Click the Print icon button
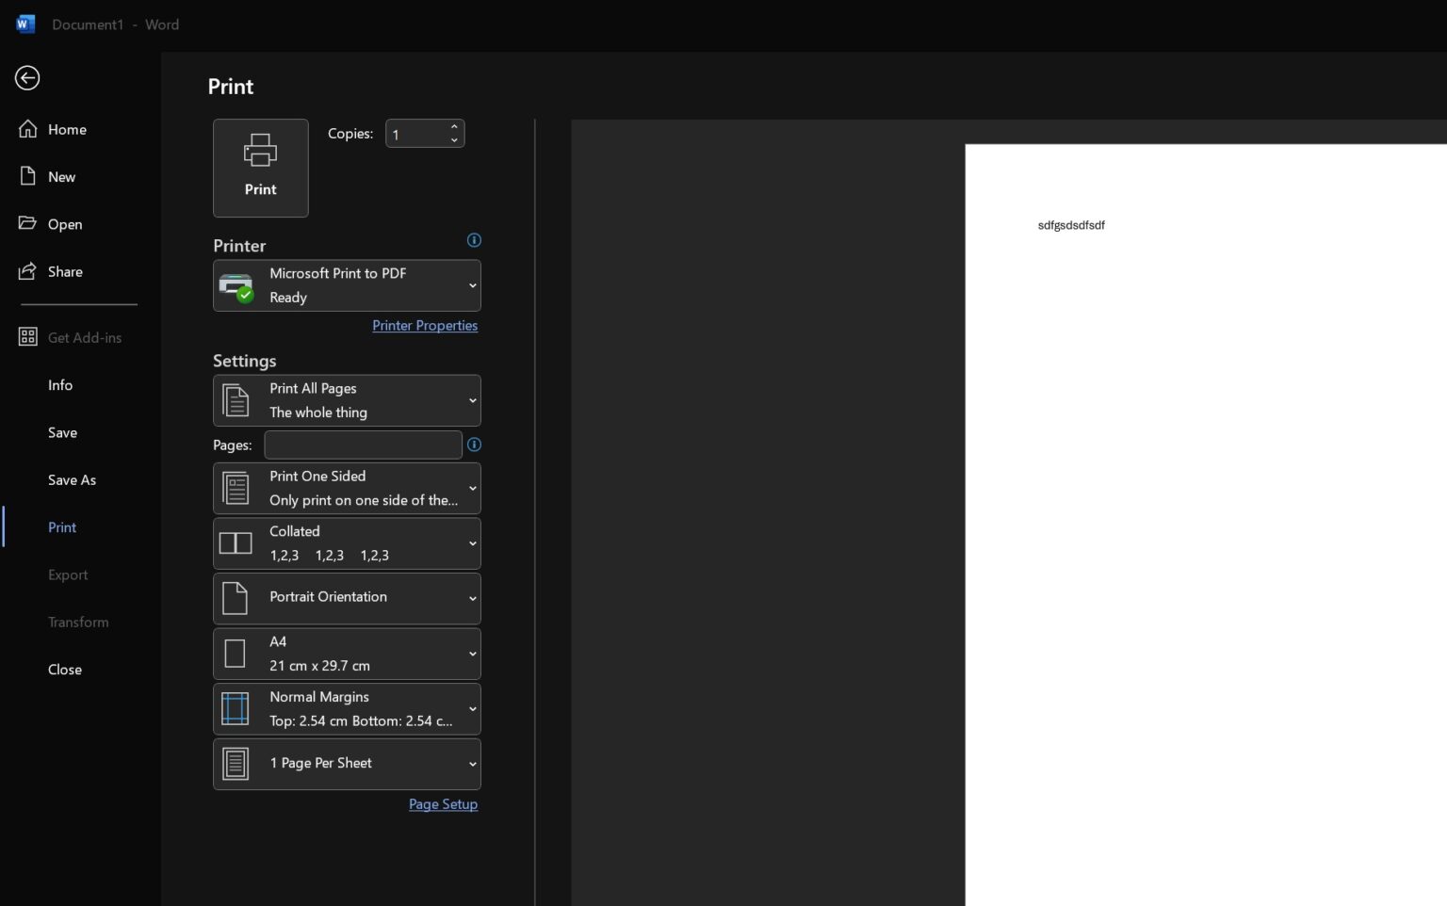This screenshot has width=1447, height=906. coord(260,150)
